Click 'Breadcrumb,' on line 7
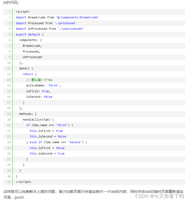Screen dimensions: 188x201 pos(32,46)
